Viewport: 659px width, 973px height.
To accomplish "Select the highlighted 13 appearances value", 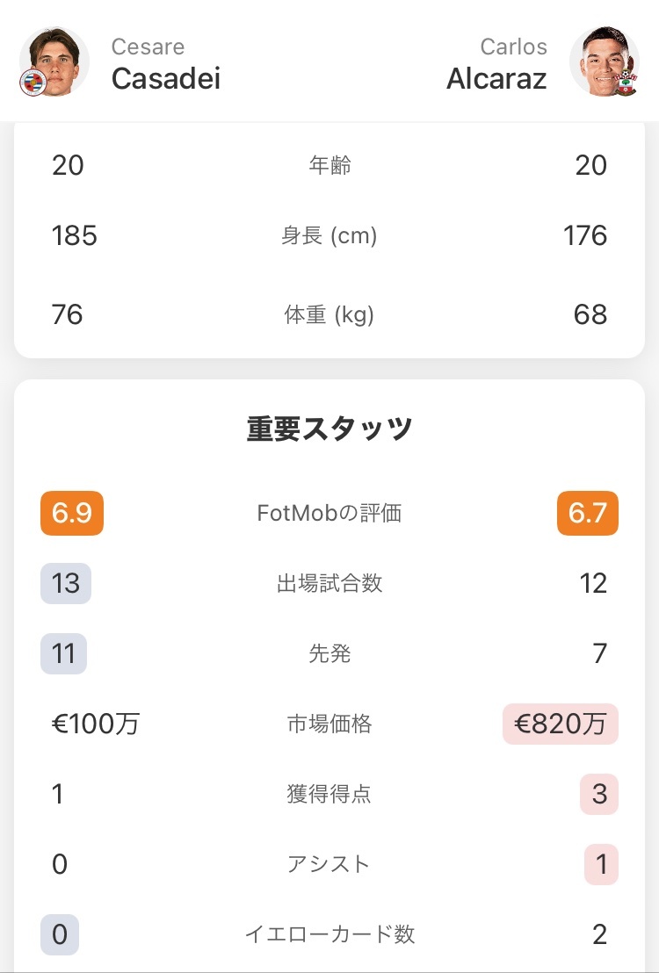I will coord(66,583).
